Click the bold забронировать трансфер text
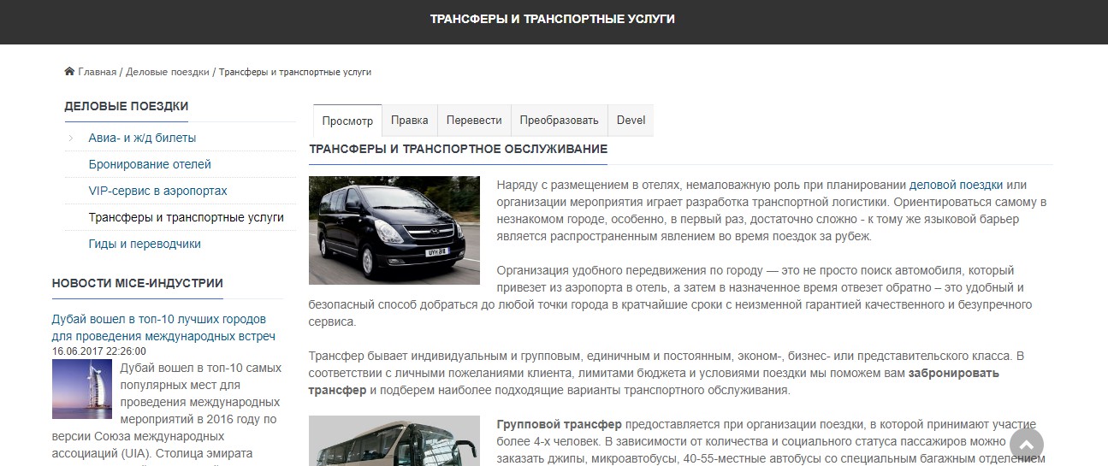Image resolution: width=1108 pixels, height=466 pixels. 654,381
